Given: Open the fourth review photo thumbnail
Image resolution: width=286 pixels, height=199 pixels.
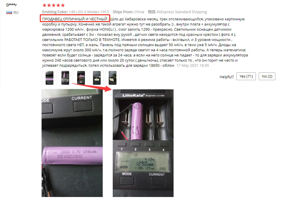Looking at the screenshot, I should (97, 78).
